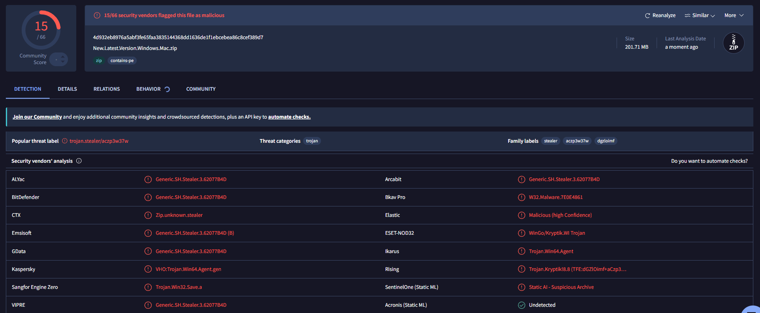Click ESET-NOD32's WinGo/Kryptik.WI Trojan detection
760x313 pixels.
[557, 233]
